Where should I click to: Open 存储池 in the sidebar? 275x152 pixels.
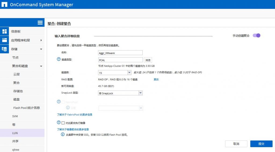pos(18,91)
